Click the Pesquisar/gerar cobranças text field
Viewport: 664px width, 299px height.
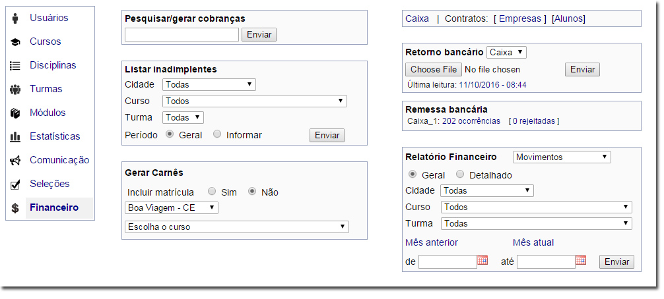(x=182, y=34)
